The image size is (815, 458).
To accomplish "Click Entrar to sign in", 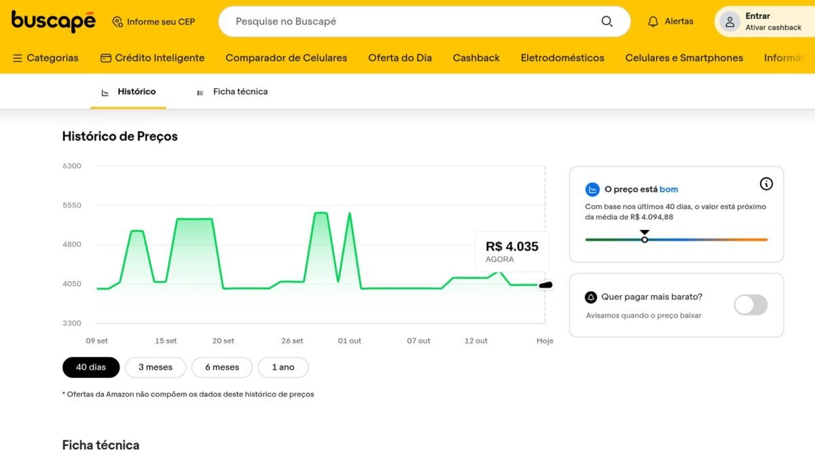I will pos(757,16).
